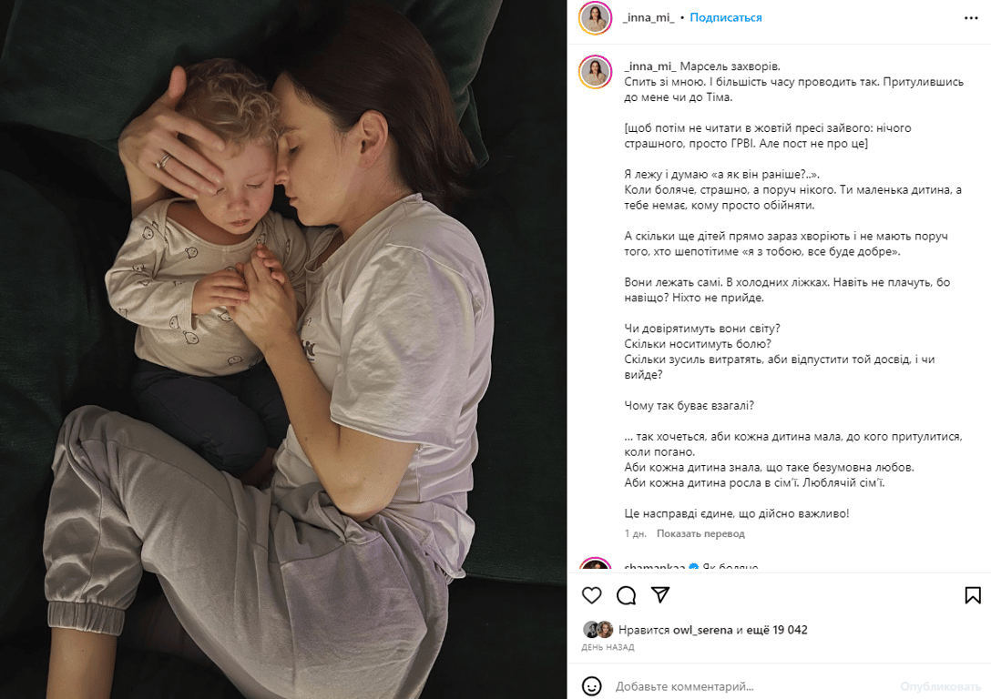Click _inna_mi_ profile avatar in header
Viewport: 991px width, 699px height.
[x=596, y=17]
